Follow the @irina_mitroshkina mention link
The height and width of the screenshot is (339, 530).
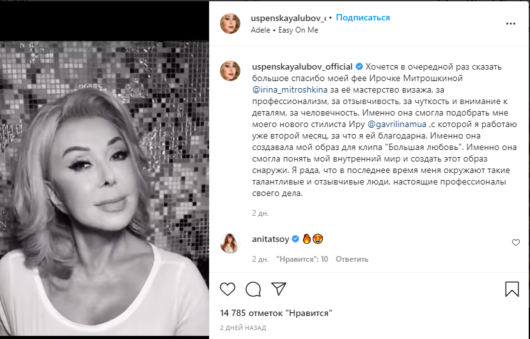290,90
